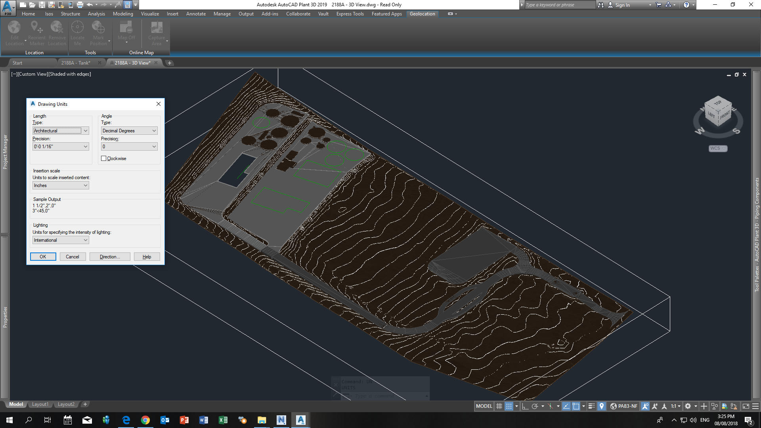Image resolution: width=761 pixels, height=428 pixels.
Task: Open the Express Tools ribbon tab
Action: point(350,14)
